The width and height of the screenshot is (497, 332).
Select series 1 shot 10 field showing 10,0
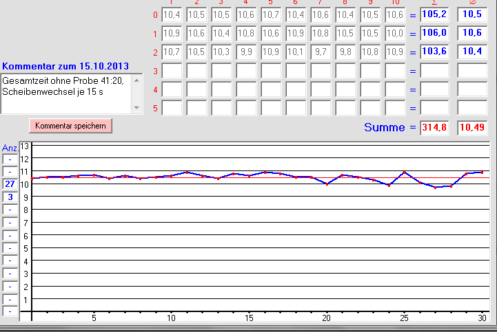point(395,33)
